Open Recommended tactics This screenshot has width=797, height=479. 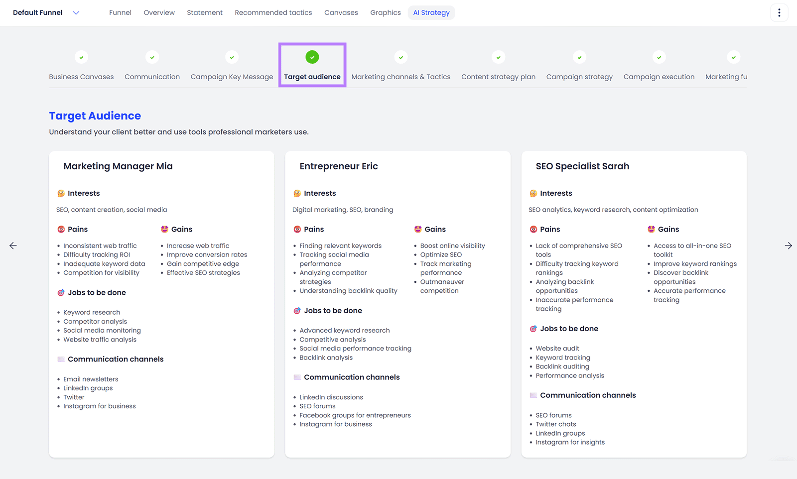[273, 12]
